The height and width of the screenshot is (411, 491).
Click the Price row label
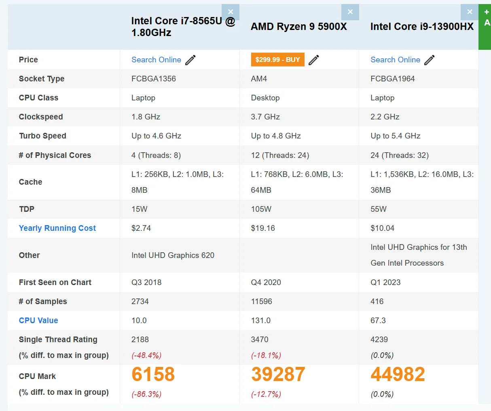point(28,60)
